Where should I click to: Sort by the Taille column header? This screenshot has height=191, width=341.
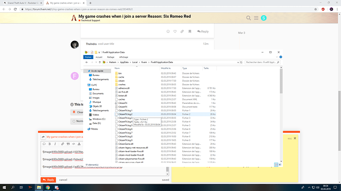pos(206,68)
